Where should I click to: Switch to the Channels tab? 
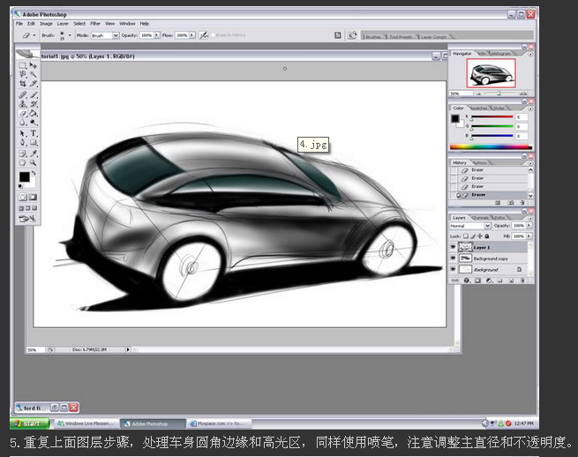coord(480,217)
